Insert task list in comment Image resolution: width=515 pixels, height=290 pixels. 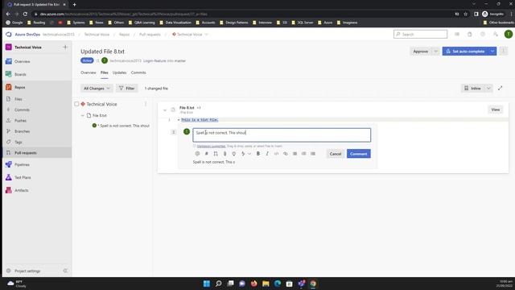pyautogui.click(x=313, y=154)
